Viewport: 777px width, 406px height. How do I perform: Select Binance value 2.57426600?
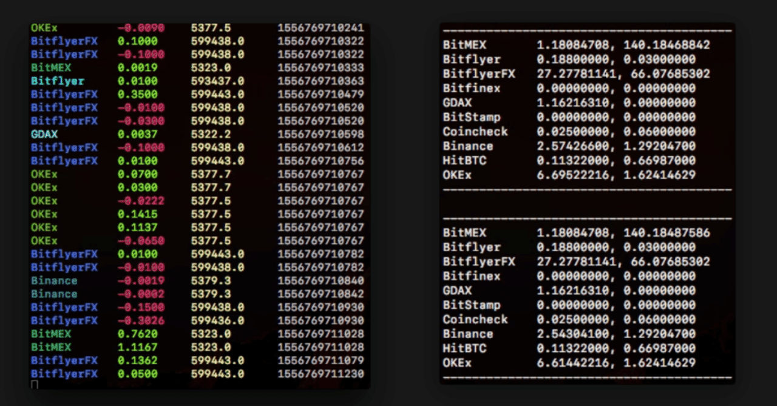click(573, 146)
